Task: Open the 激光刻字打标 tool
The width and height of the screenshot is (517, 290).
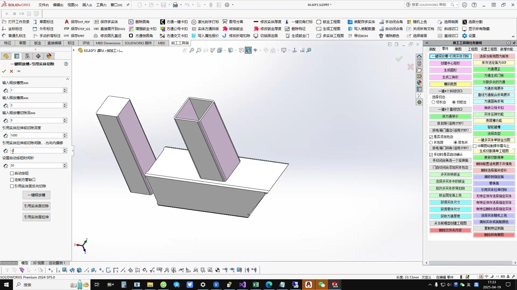Action: (x=205, y=22)
